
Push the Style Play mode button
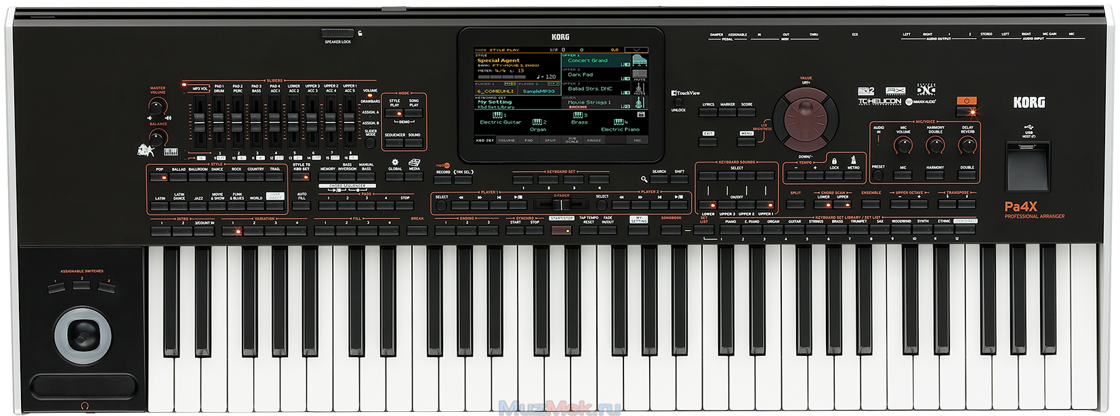[394, 113]
